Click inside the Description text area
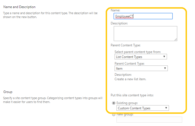 click(x=145, y=34)
